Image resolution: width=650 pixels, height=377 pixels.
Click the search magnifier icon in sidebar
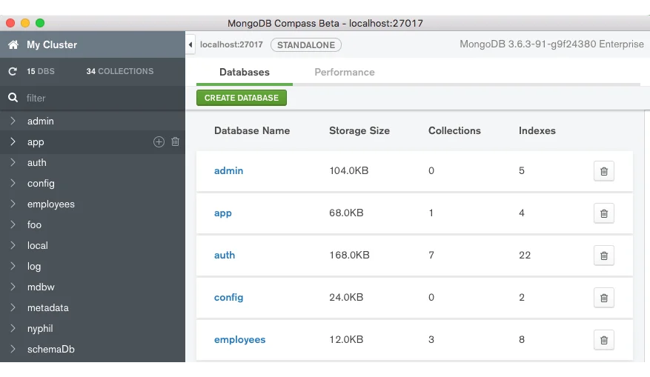point(13,98)
